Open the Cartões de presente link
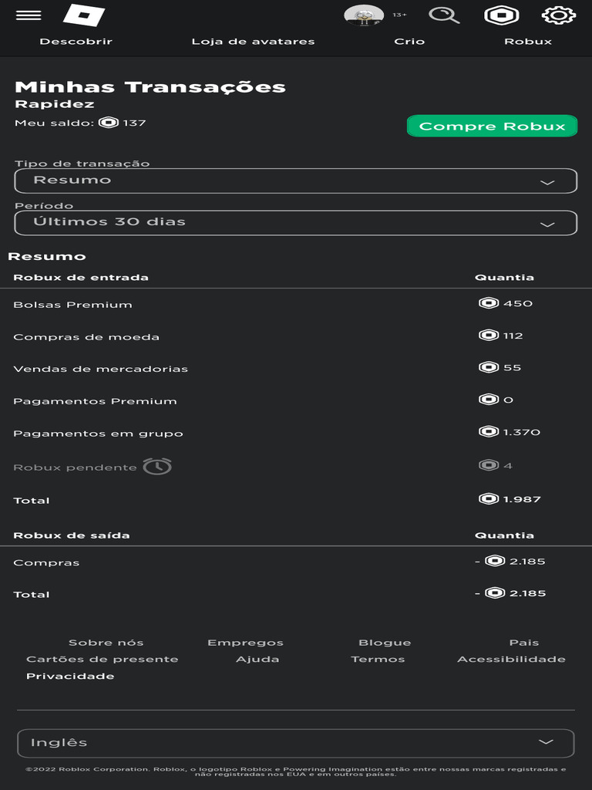592x790 pixels. (102, 660)
